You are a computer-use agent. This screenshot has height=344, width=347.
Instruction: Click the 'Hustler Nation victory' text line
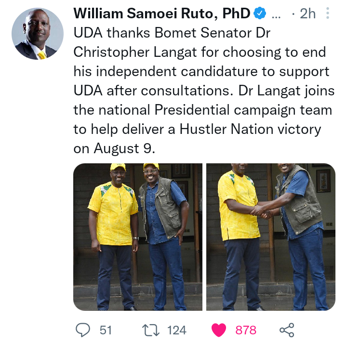pyautogui.click(x=250, y=129)
